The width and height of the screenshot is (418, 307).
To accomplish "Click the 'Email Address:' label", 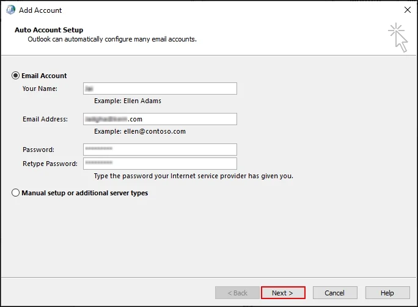I will tap(45, 119).
